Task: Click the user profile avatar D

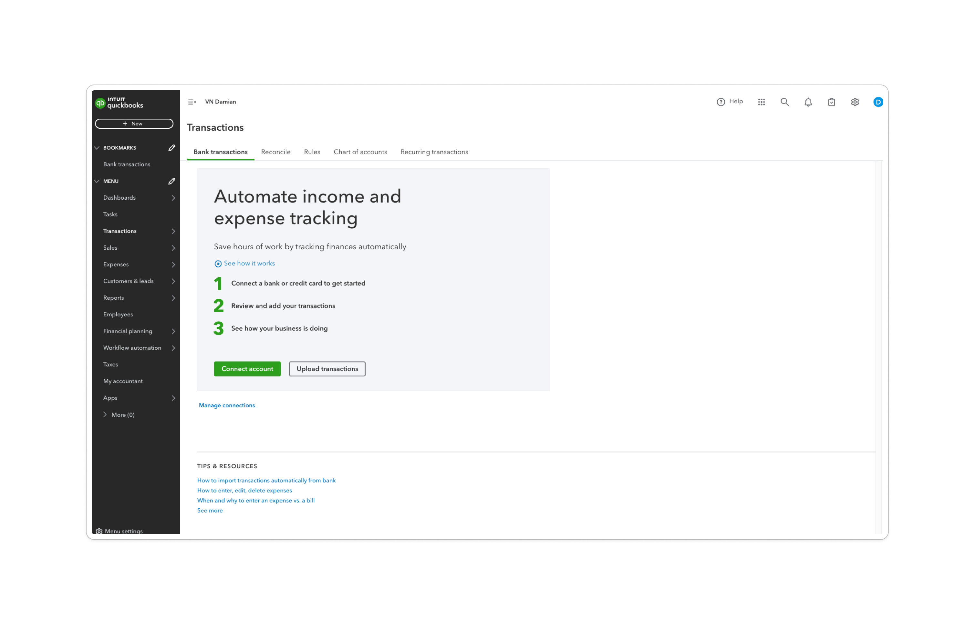Action: pos(878,102)
